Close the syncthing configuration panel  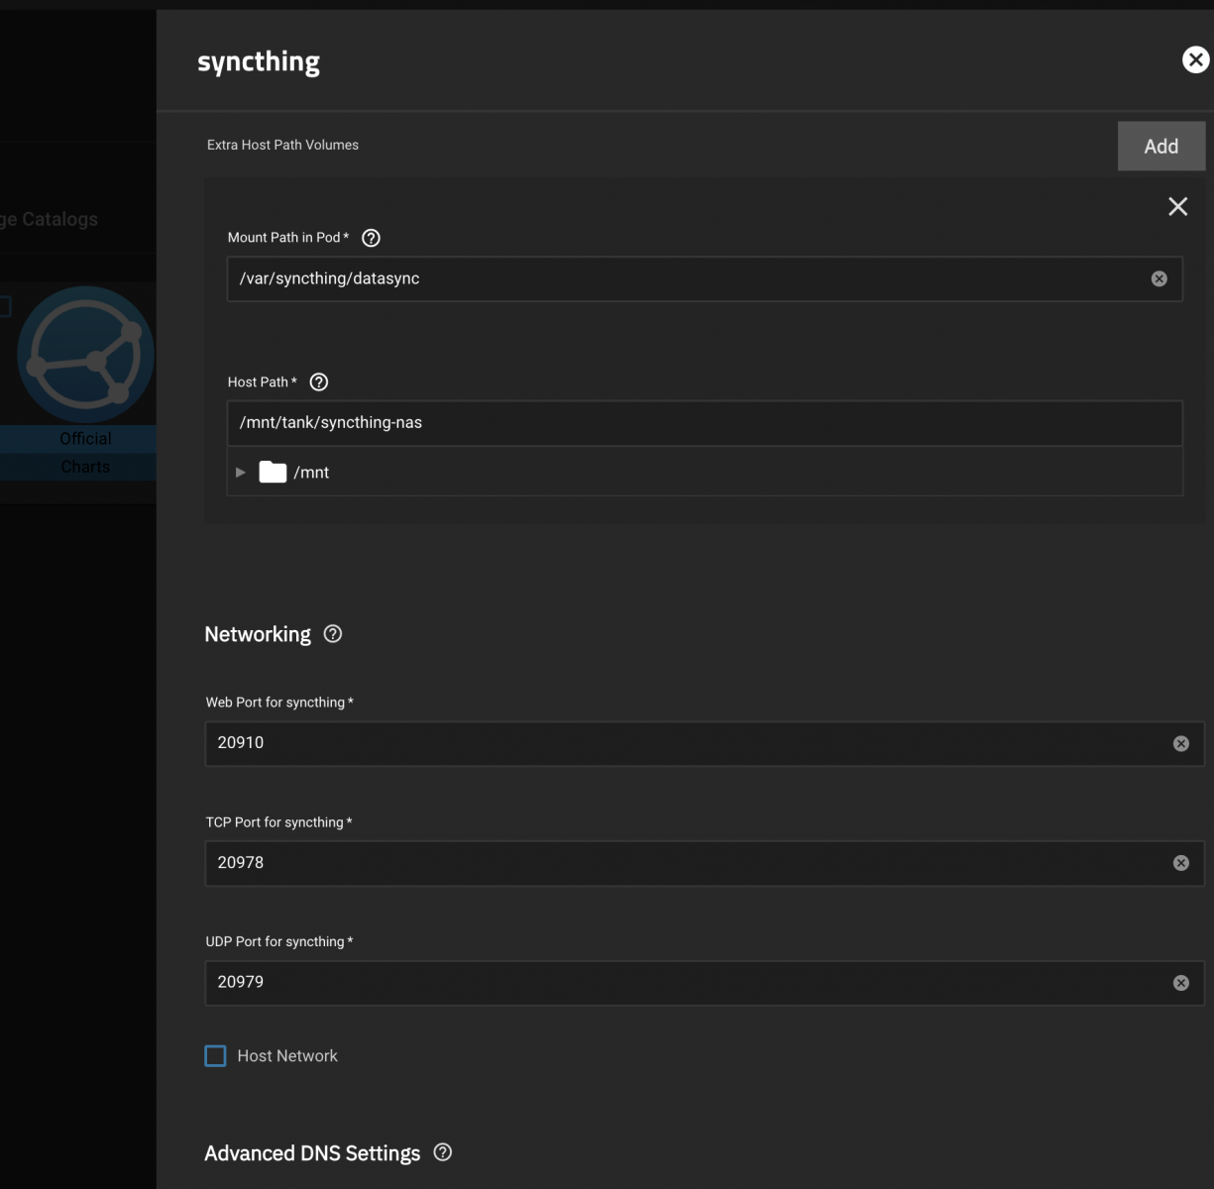pyautogui.click(x=1195, y=60)
